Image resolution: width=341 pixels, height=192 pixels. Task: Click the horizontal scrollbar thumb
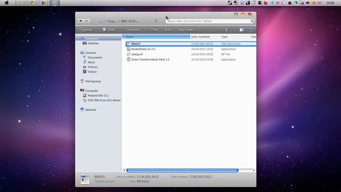(182, 171)
